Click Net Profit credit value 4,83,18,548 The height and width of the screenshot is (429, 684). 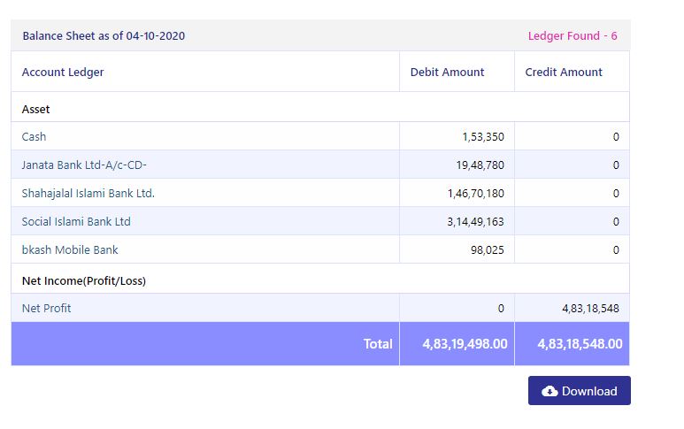click(590, 309)
